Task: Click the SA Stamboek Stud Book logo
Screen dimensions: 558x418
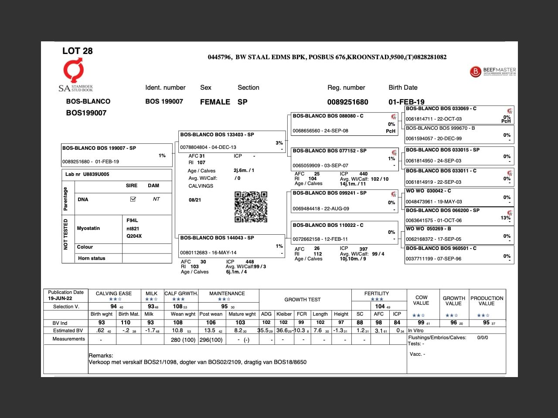Action: (x=75, y=76)
